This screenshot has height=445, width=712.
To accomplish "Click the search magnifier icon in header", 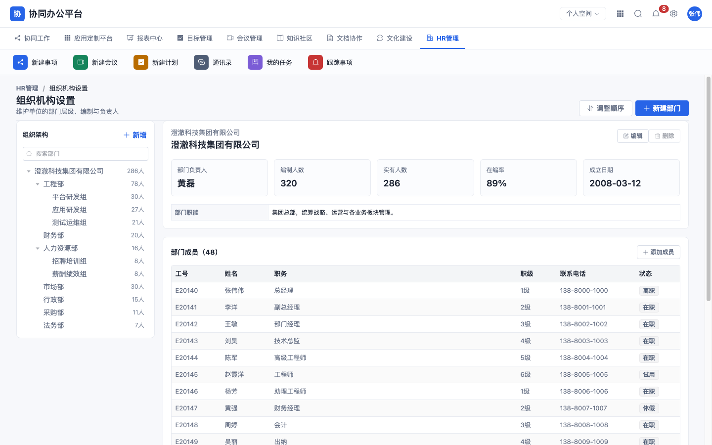I will click(638, 14).
